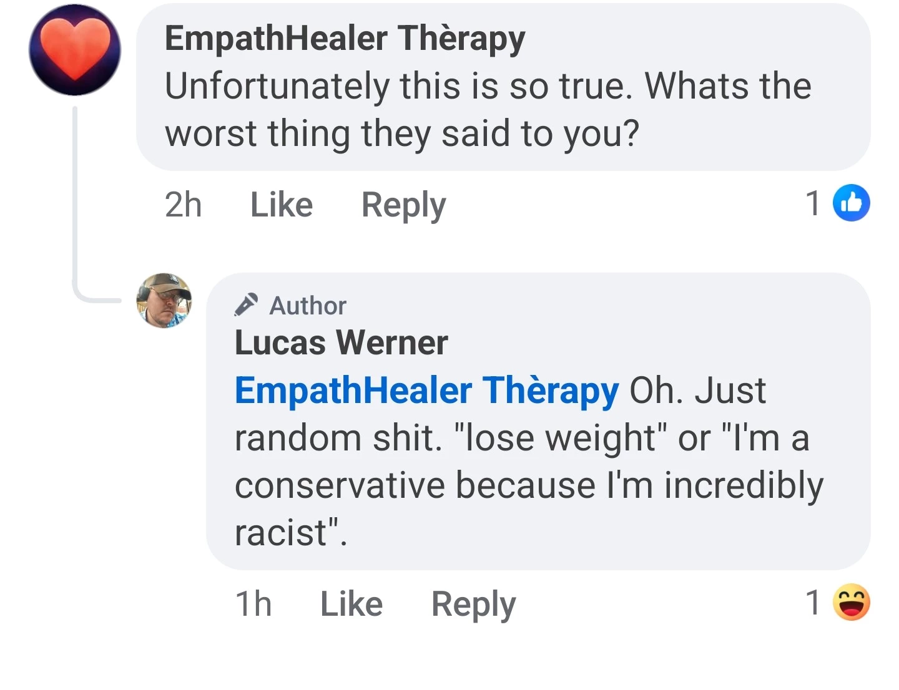This screenshot has width=899, height=690.
Task: Click the Author badge label
Action: click(x=308, y=306)
